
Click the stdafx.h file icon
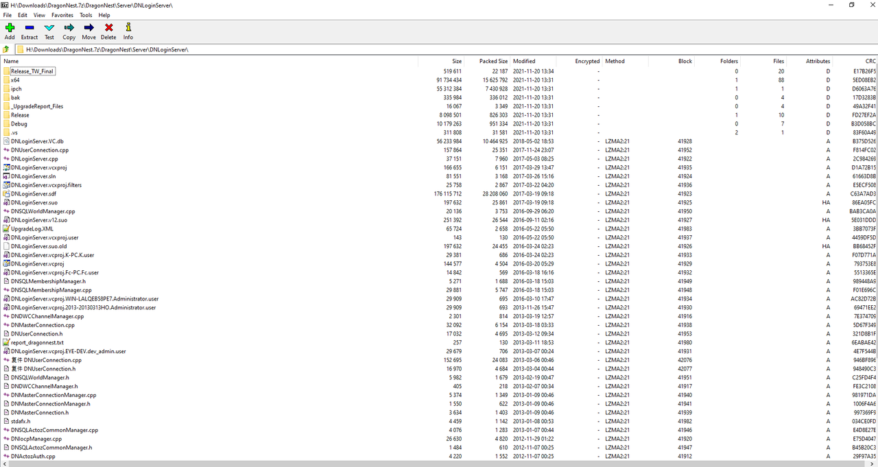(x=6, y=421)
